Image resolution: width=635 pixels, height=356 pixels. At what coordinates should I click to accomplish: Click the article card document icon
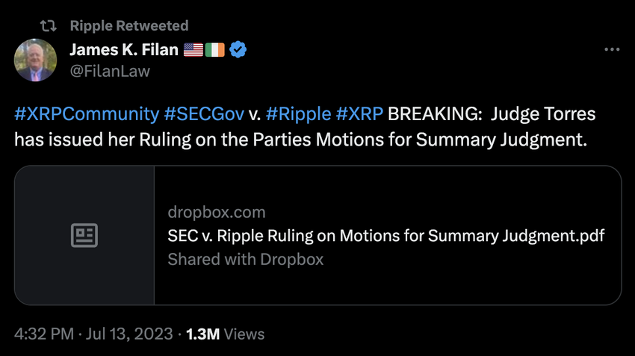pyautogui.click(x=84, y=235)
